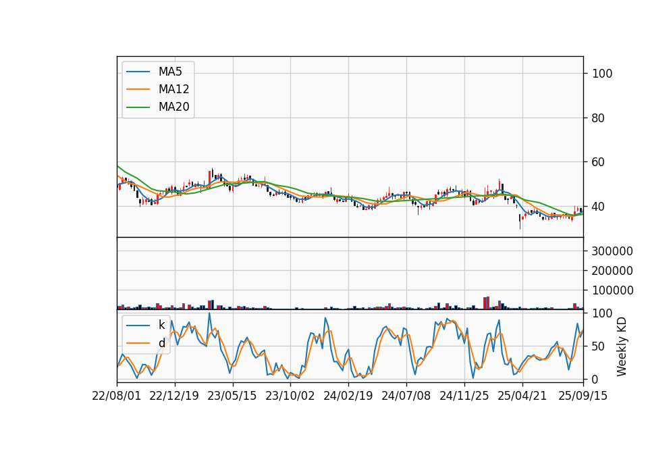Click the 24/07/08 date tick label
This screenshot has height=466, width=648.
point(406,396)
